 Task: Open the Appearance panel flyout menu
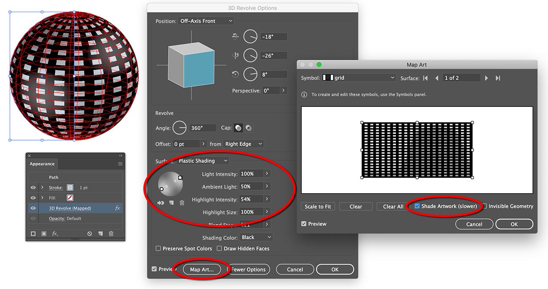(120, 164)
